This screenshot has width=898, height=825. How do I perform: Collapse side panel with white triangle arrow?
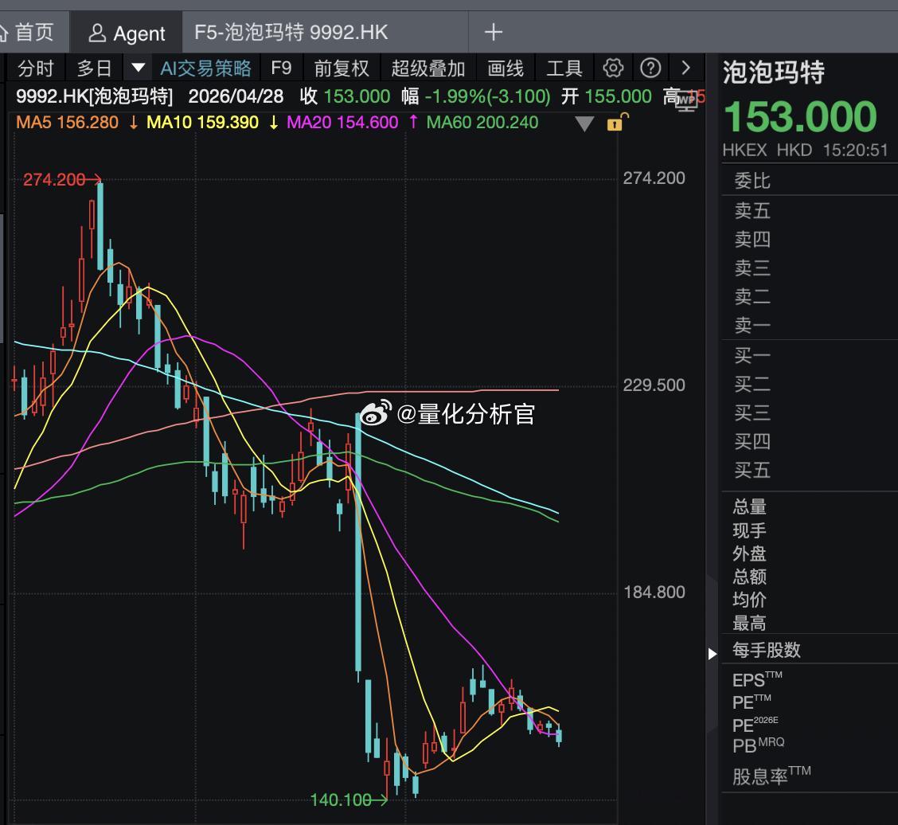[x=712, y=654]
